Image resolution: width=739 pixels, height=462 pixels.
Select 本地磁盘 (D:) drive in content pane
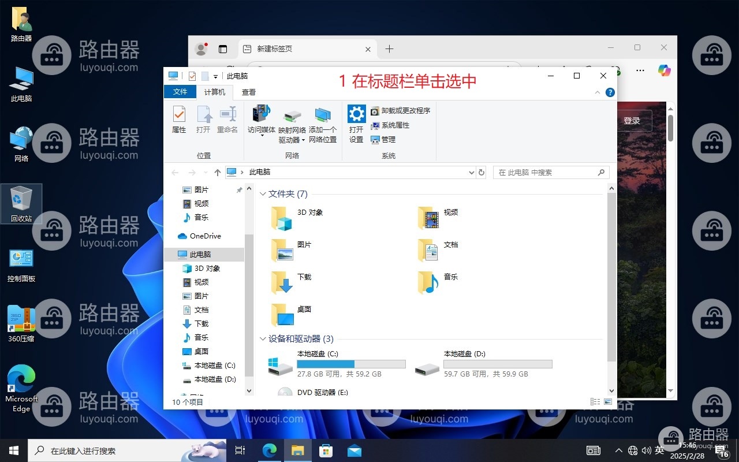click(483, 364)
